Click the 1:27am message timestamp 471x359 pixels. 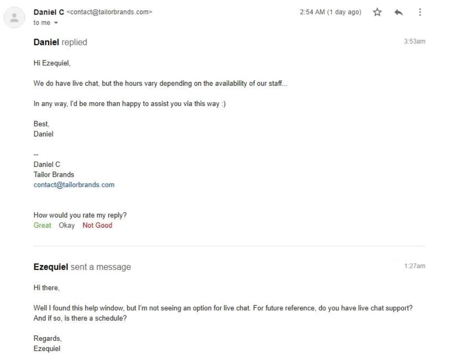(x=414, y=266)
